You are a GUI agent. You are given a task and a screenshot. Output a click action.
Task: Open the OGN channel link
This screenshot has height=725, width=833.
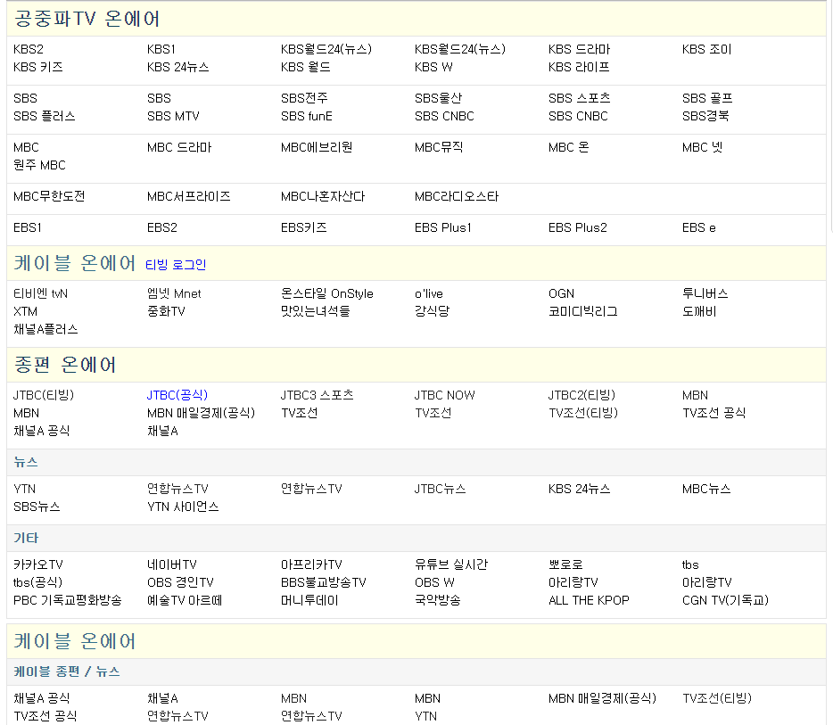560,293
